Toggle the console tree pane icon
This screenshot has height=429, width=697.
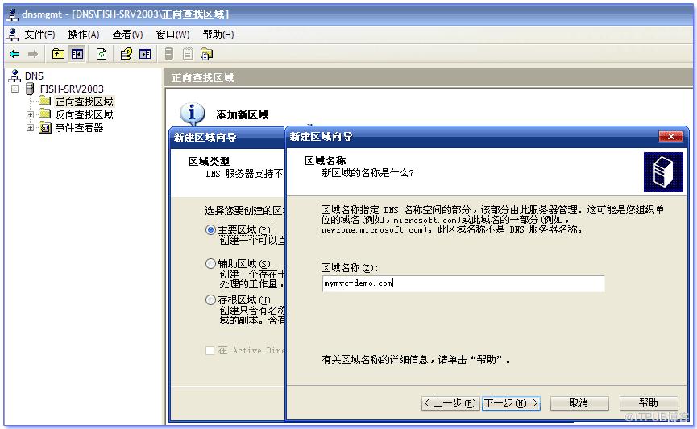pyautogui.click(x=77, y=54)
